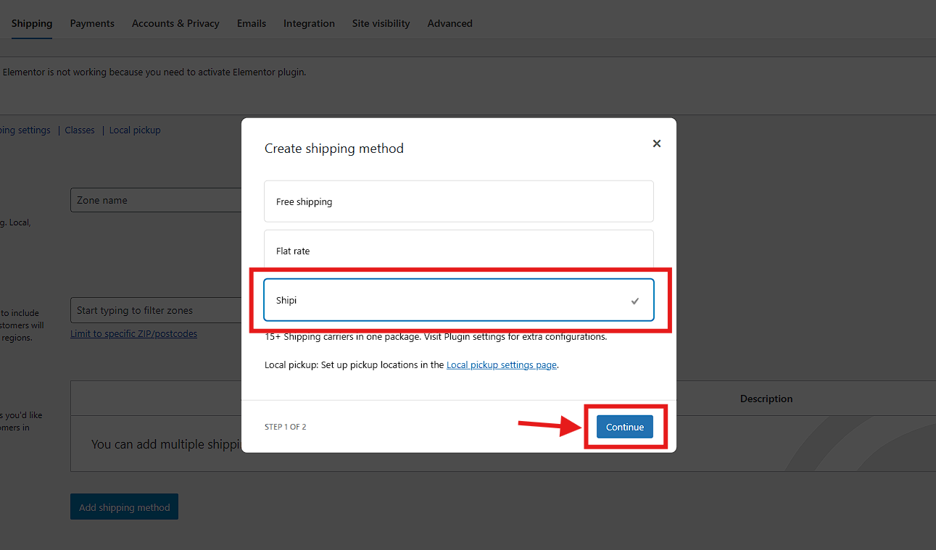Click the Zone name input field
936x550 pixels.
click(x=156, y=200)
